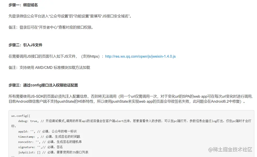Click the heading '步骤二：引入JS文件'
This screenshot has width=257, height=157.
(x=25, y=45)
